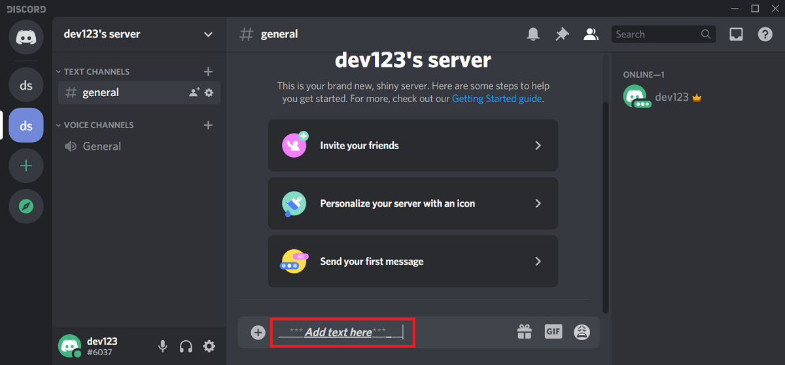Viewport: 785px width, 365px height.
Task: Open the gift Nitro icon
Action: (x=525, y=332)
